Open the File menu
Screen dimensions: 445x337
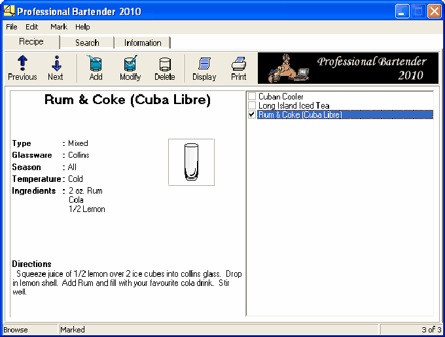tap(12, 27)
